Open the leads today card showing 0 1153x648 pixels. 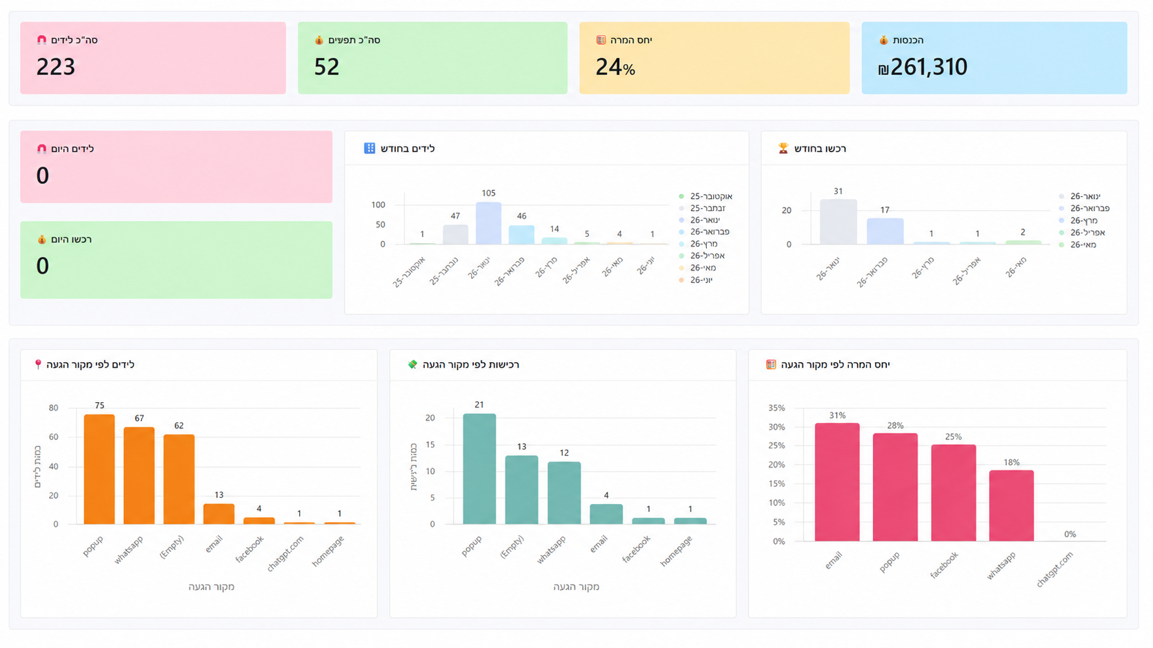pos(176,167)
